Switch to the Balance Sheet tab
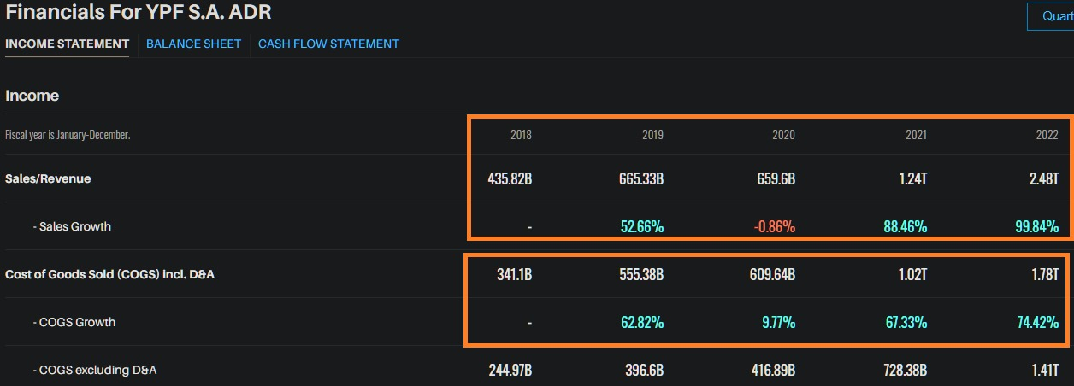1074x386 pixels. pyautogui.click(x=193, y=44)
